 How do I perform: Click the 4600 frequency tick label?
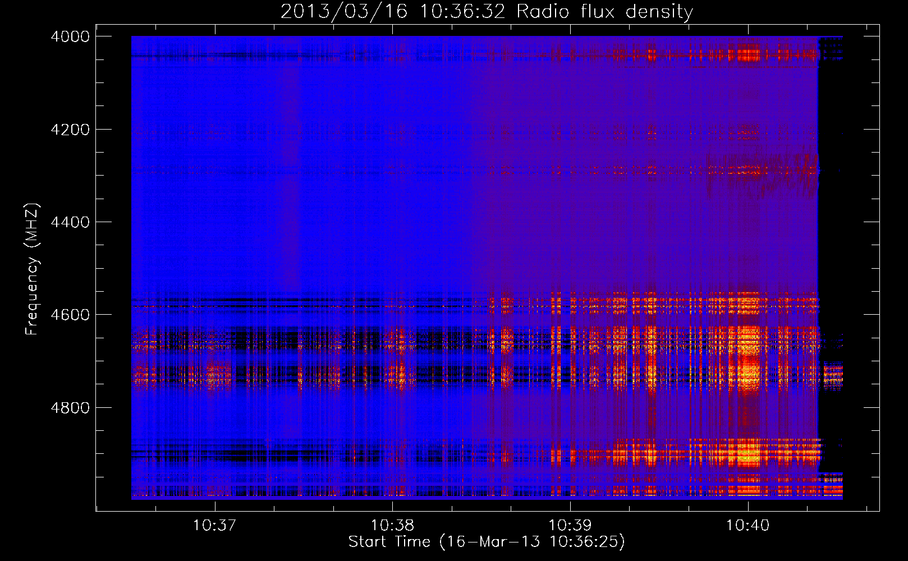point(70,315)
